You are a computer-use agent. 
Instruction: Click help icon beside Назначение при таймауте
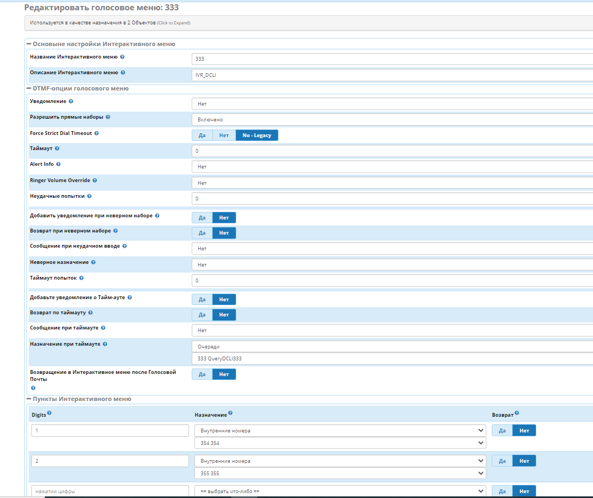[105, 344]
